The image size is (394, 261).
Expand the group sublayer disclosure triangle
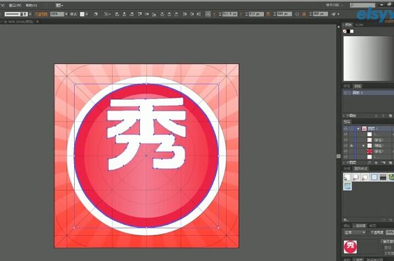363,146
